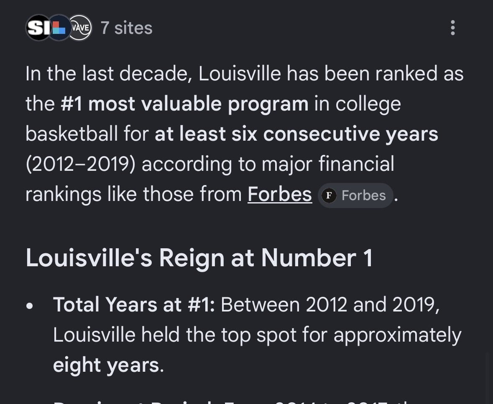Open the Sports Illustrated SI source icon
The width and height of the screenshot is (493, 404).
tap(38, 28)
